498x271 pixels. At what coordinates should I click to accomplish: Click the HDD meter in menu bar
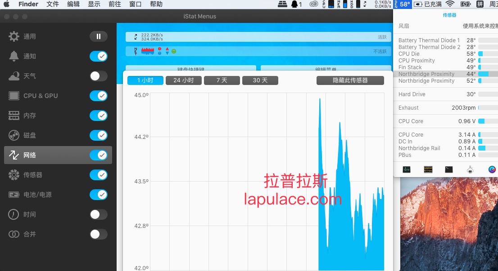point(355,4)
